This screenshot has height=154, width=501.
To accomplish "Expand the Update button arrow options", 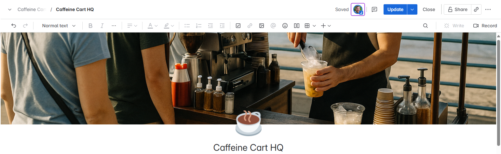I will point(412,9).
